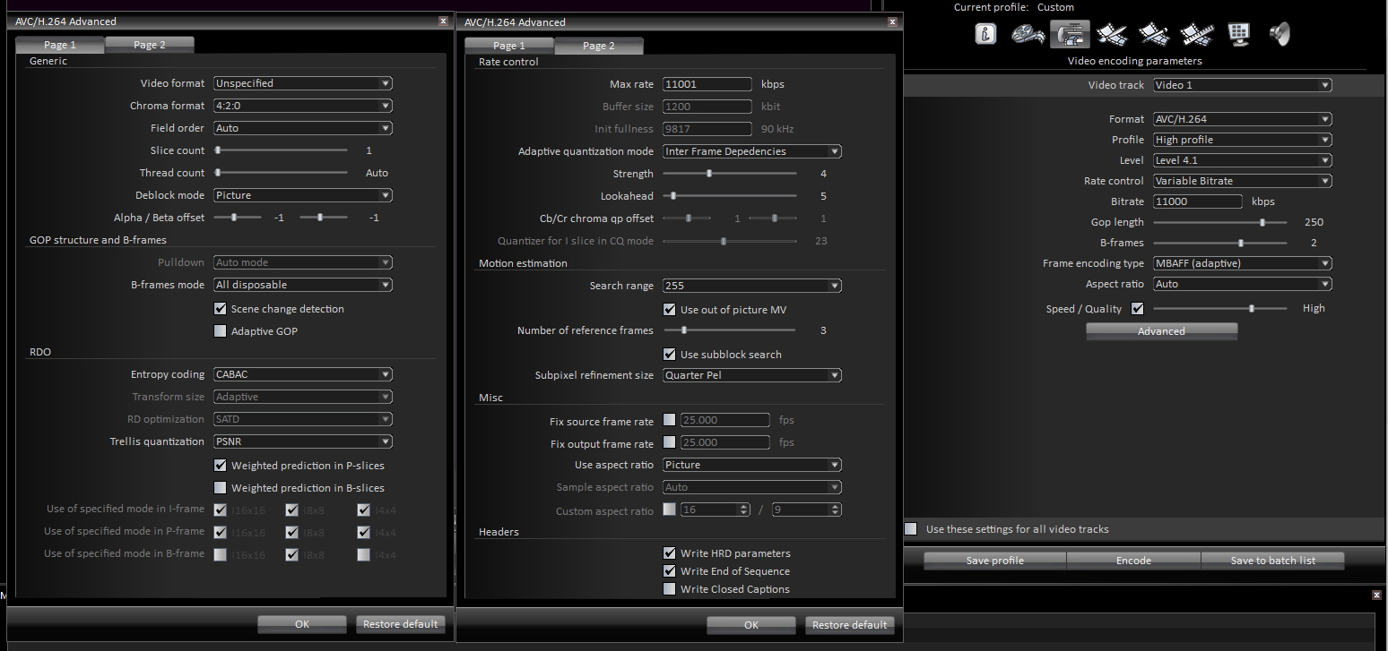Open Subpixel refinement size dropdown

(752, 375)
